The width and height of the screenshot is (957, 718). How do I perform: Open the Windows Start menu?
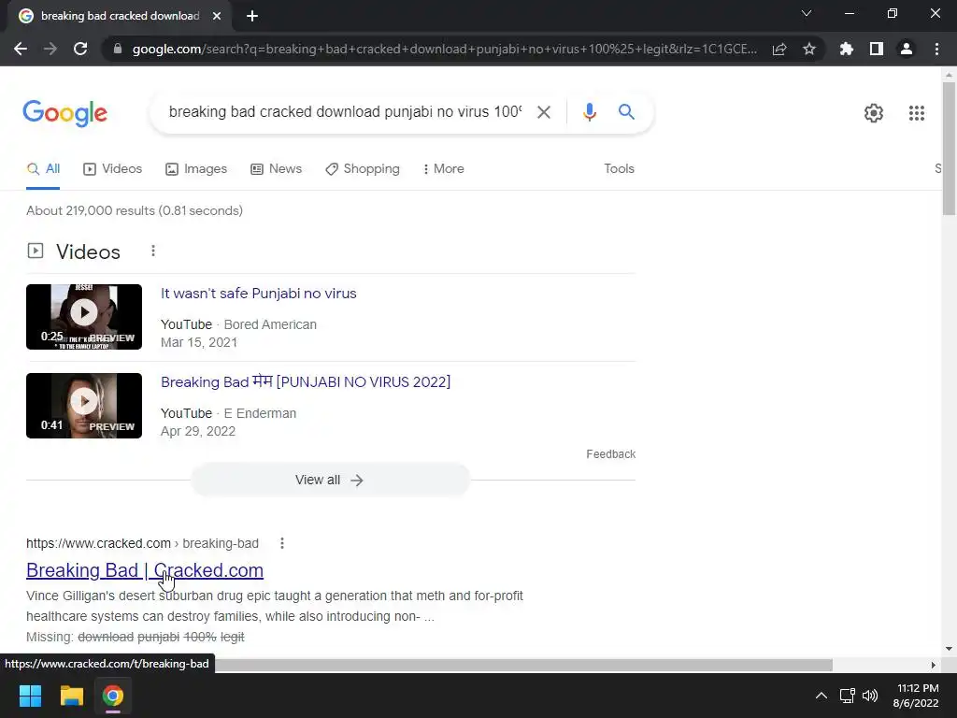pyautogui.click(x=30, y=696)
